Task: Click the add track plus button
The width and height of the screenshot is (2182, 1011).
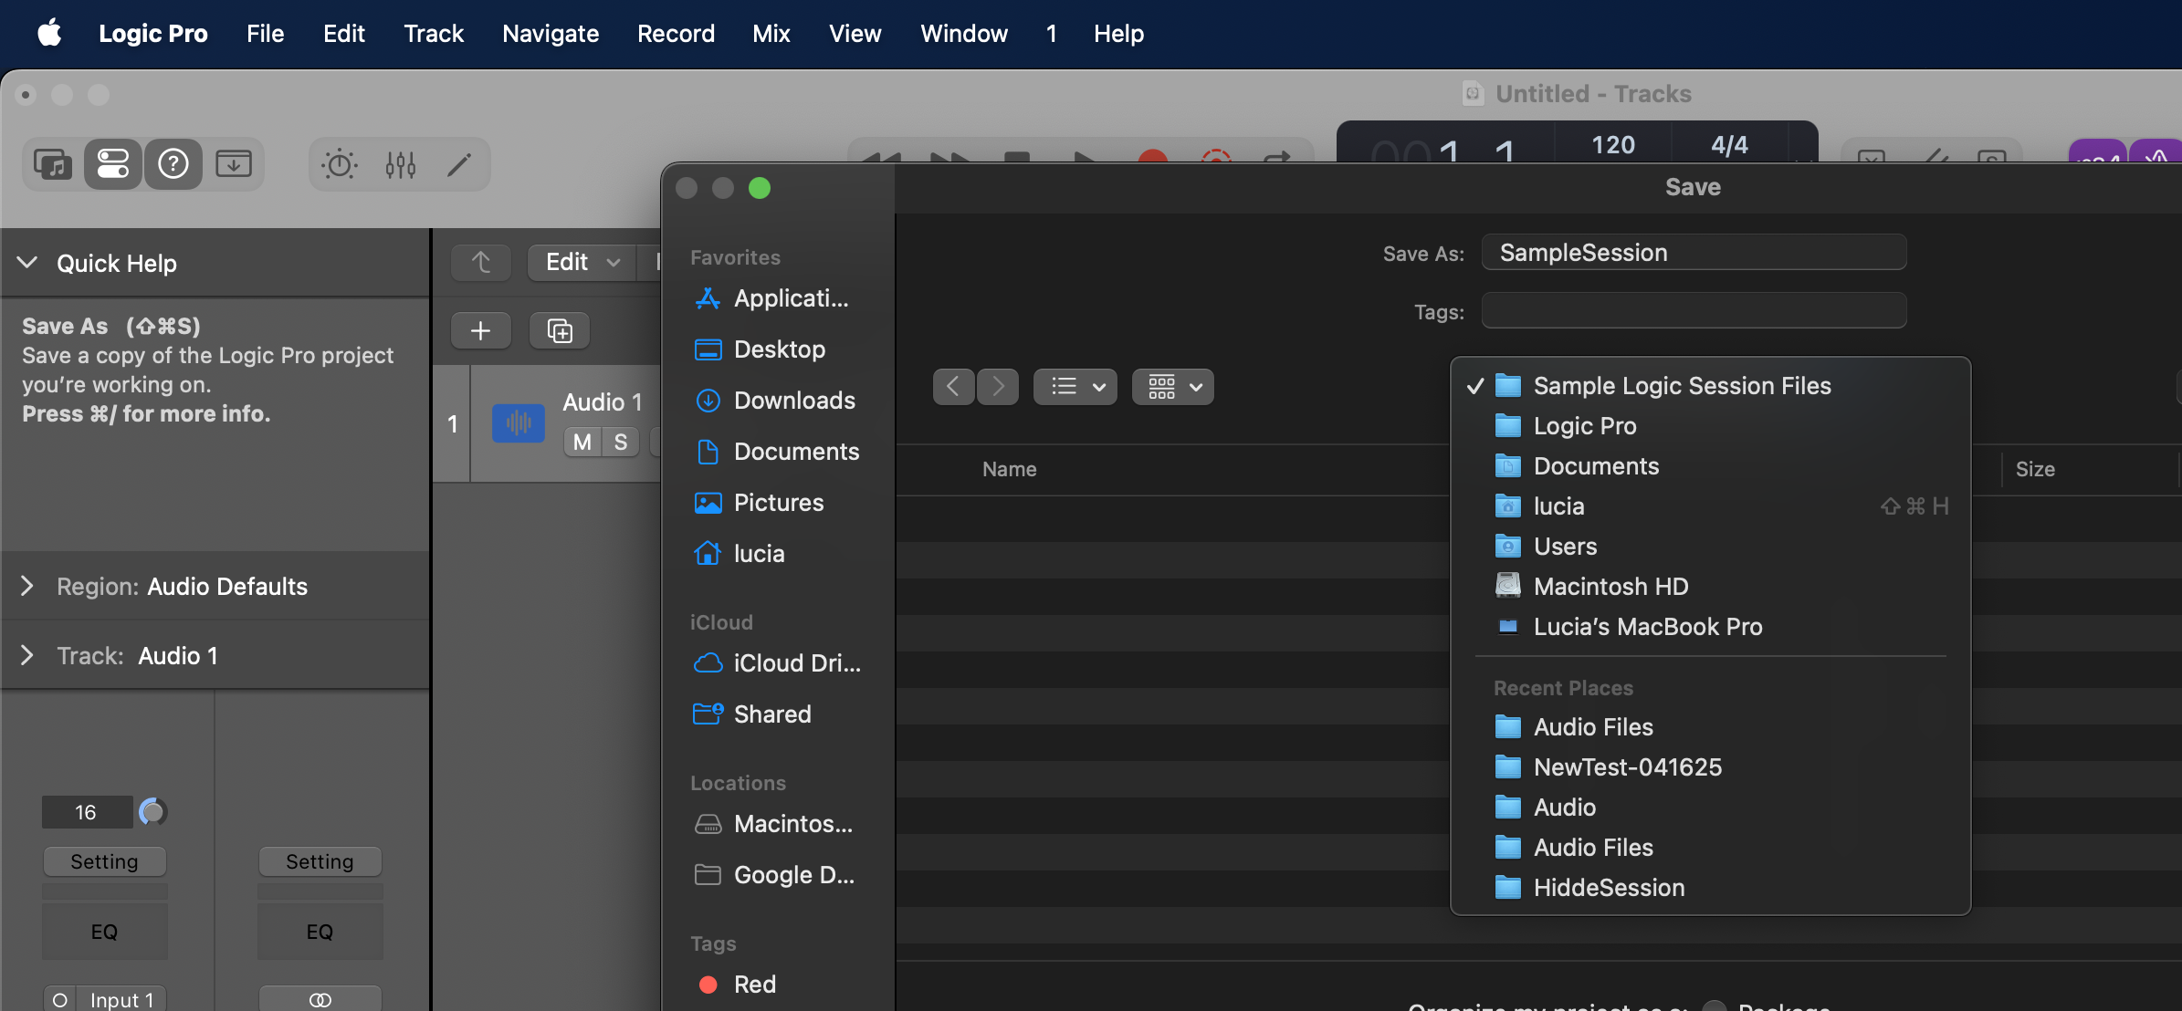Action: tap(480, 330)
